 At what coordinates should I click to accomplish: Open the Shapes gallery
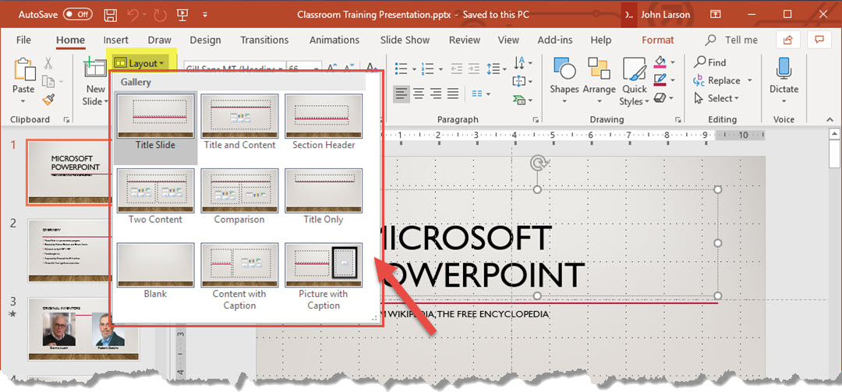point(564,76)
